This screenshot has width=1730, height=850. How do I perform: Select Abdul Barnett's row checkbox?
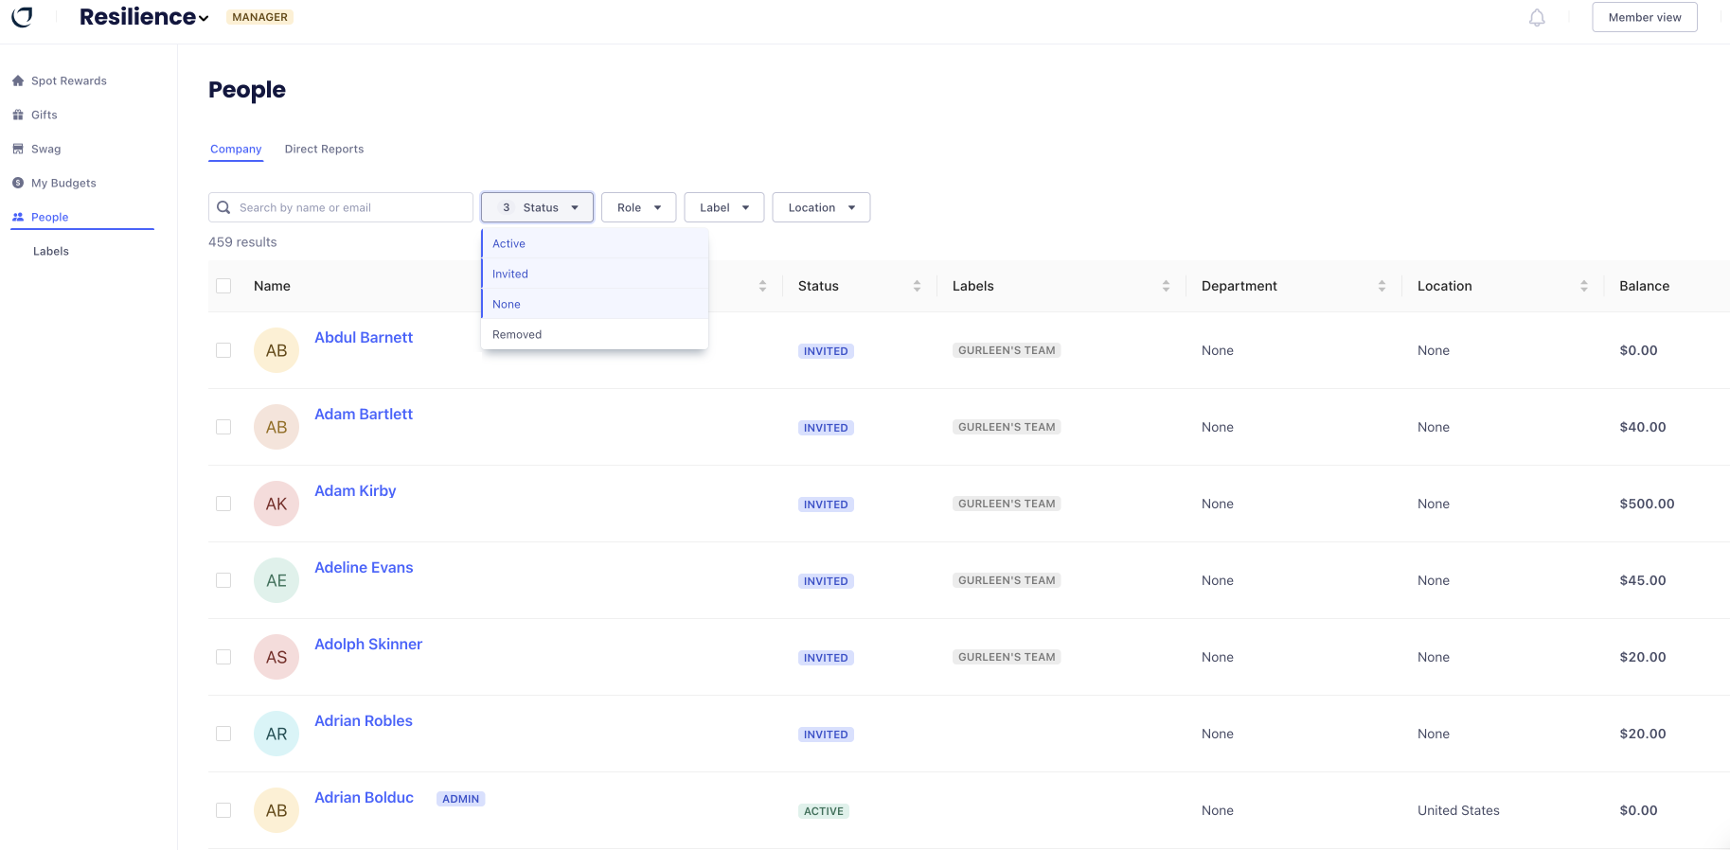(223, 350)
